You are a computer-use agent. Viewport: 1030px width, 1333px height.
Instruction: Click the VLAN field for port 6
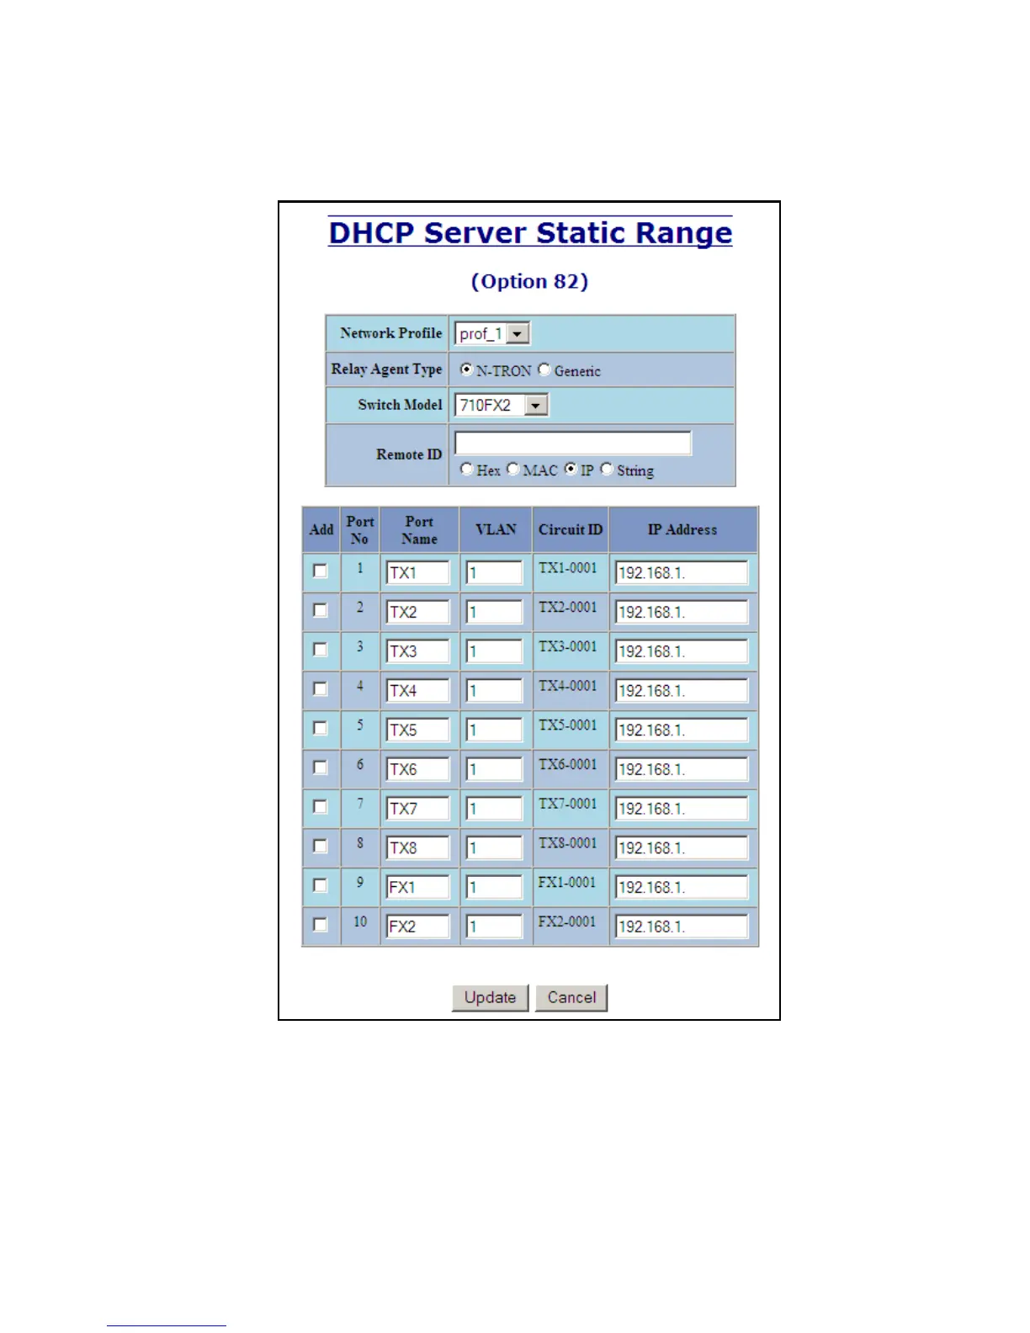(x=495, y=769)
